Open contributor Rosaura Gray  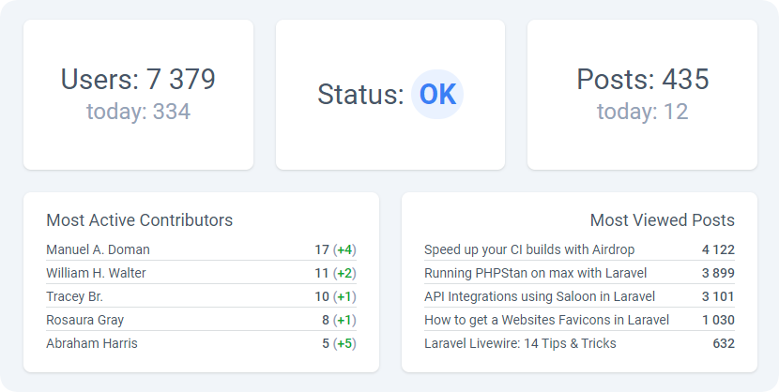click(84, 320)
